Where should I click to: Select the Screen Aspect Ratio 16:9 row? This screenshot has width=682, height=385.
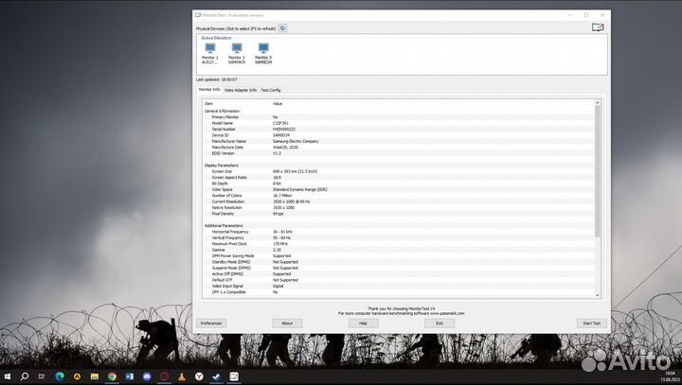(399, 178)
